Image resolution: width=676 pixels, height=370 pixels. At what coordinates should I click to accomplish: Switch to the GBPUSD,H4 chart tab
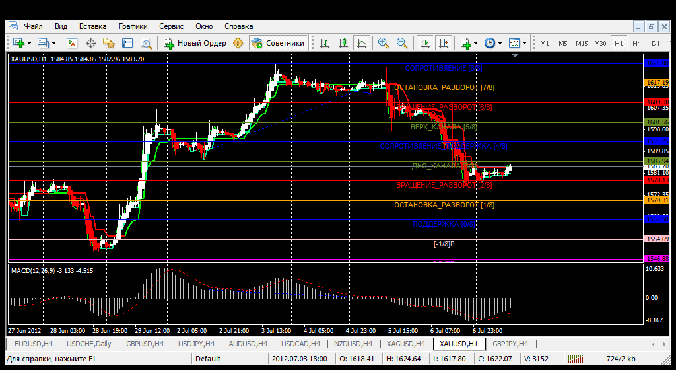pyautogui.click(x=145, y=344)
